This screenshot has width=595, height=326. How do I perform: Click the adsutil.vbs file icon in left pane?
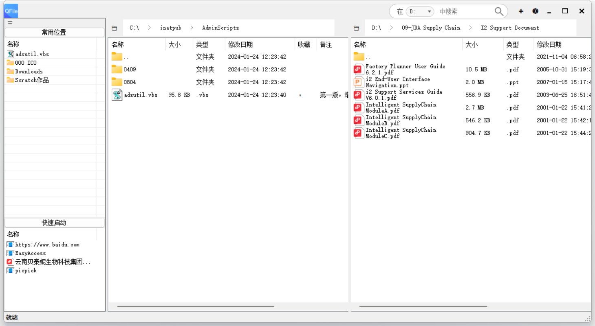tap(117, 95)
